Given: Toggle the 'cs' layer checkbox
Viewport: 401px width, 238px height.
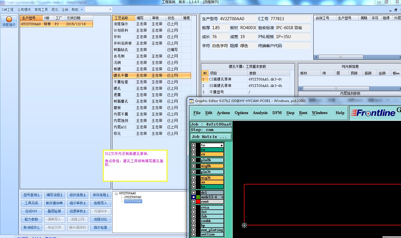Looking at the screenshot, I should click(194, 154).
